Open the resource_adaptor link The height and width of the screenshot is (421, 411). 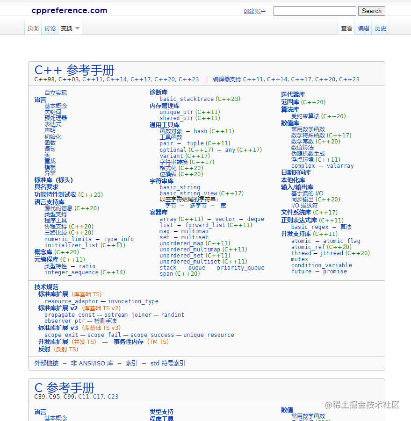[72, 301]
